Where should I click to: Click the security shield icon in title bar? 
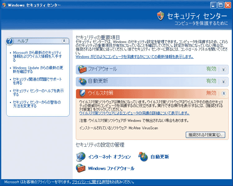pyautogui.click(x=4, y=5)
